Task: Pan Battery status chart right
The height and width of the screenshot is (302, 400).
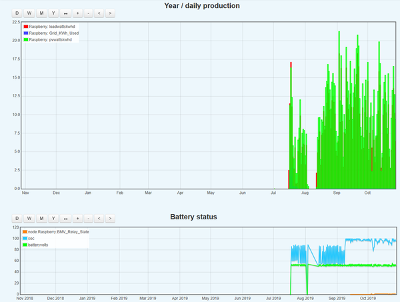Action: 109,218
